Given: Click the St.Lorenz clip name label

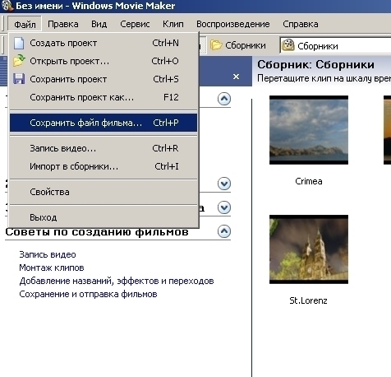Looking at the screenshot, I should pyautogui.click(x=308, y=300).
